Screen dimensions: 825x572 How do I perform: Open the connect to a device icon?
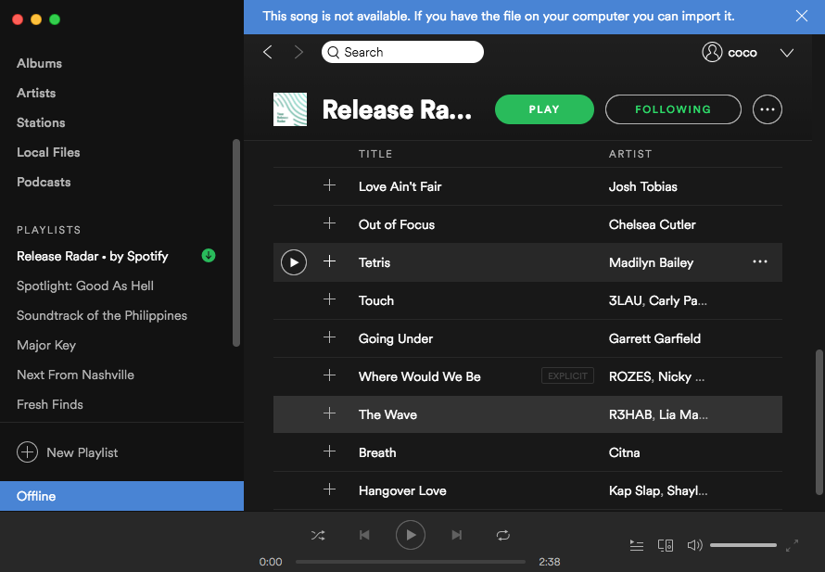[666, 546]
